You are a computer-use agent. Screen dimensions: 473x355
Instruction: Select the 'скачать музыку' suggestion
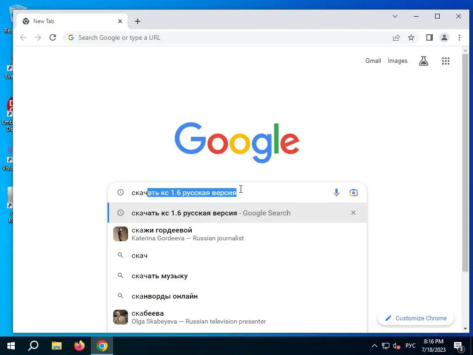[x=237, y=275]
